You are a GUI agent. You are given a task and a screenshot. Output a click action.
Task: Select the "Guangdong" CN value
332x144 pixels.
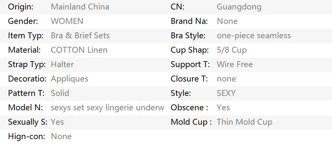pos(239,7)
